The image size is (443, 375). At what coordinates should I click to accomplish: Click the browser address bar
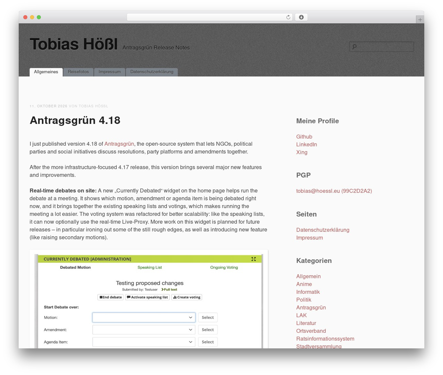[210, 17]
